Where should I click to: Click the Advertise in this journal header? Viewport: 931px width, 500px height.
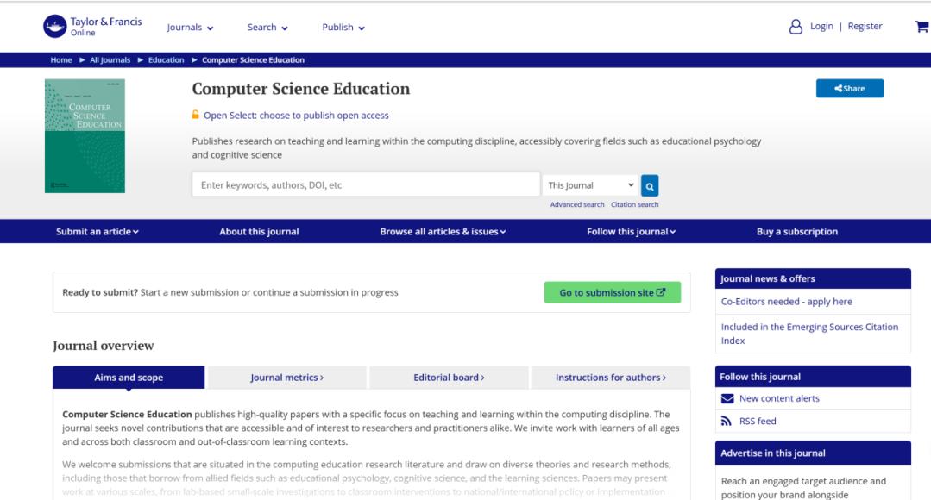(x=813, y=453)
